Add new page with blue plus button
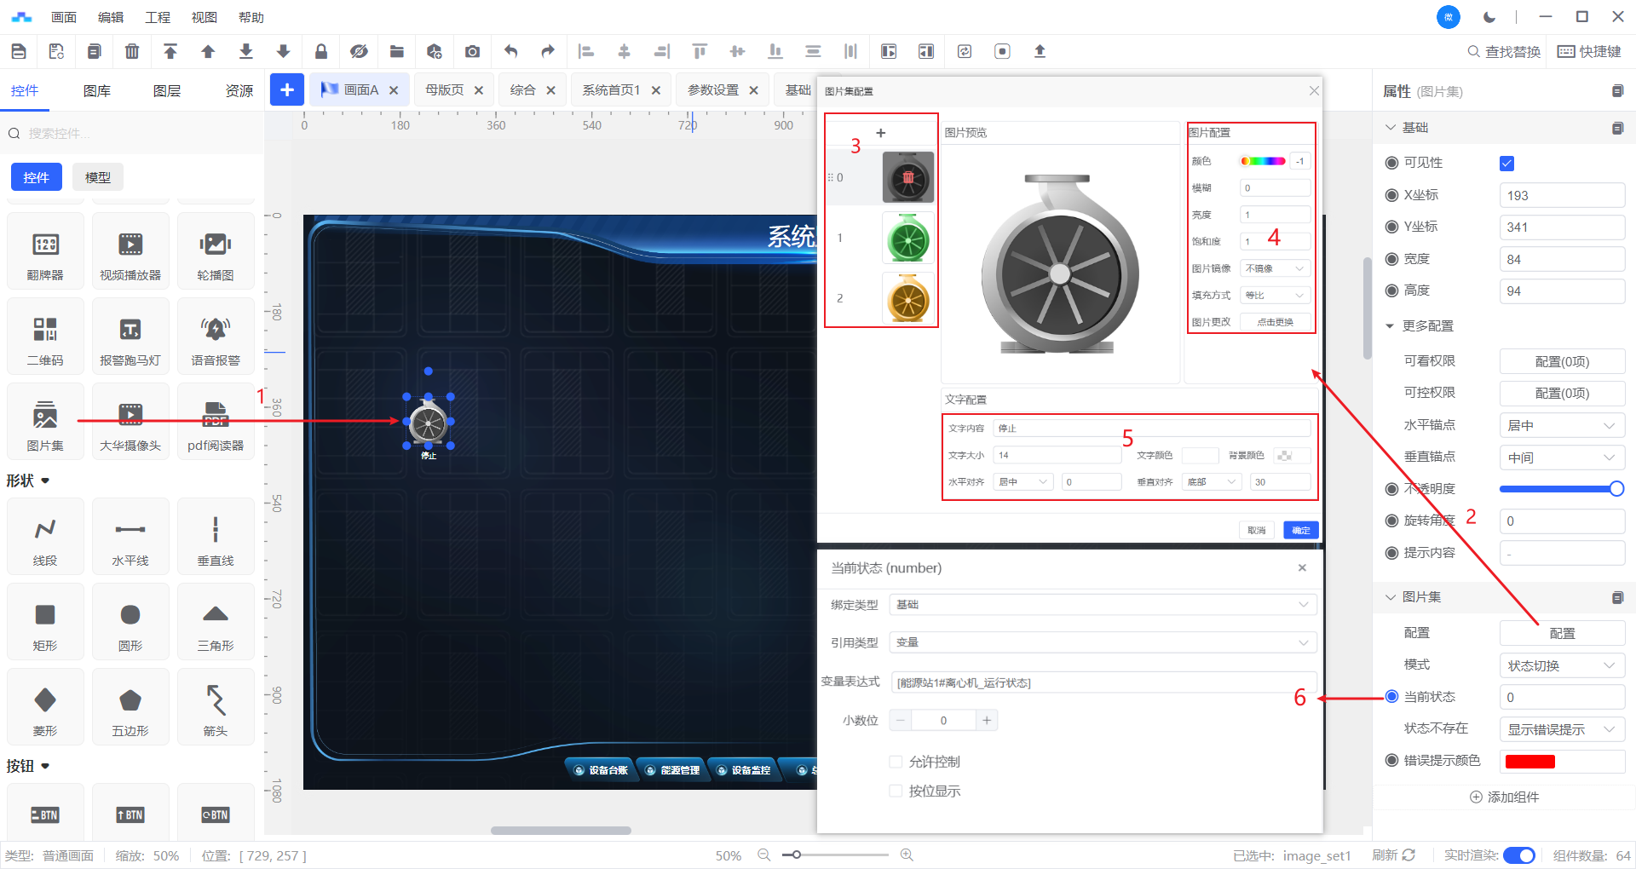Screen dimensions: 1636x869 point(287,89)
